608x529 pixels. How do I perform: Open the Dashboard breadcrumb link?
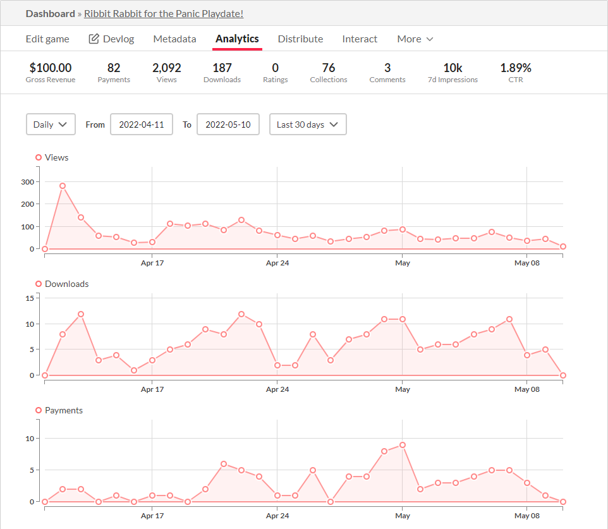[50, 13]
